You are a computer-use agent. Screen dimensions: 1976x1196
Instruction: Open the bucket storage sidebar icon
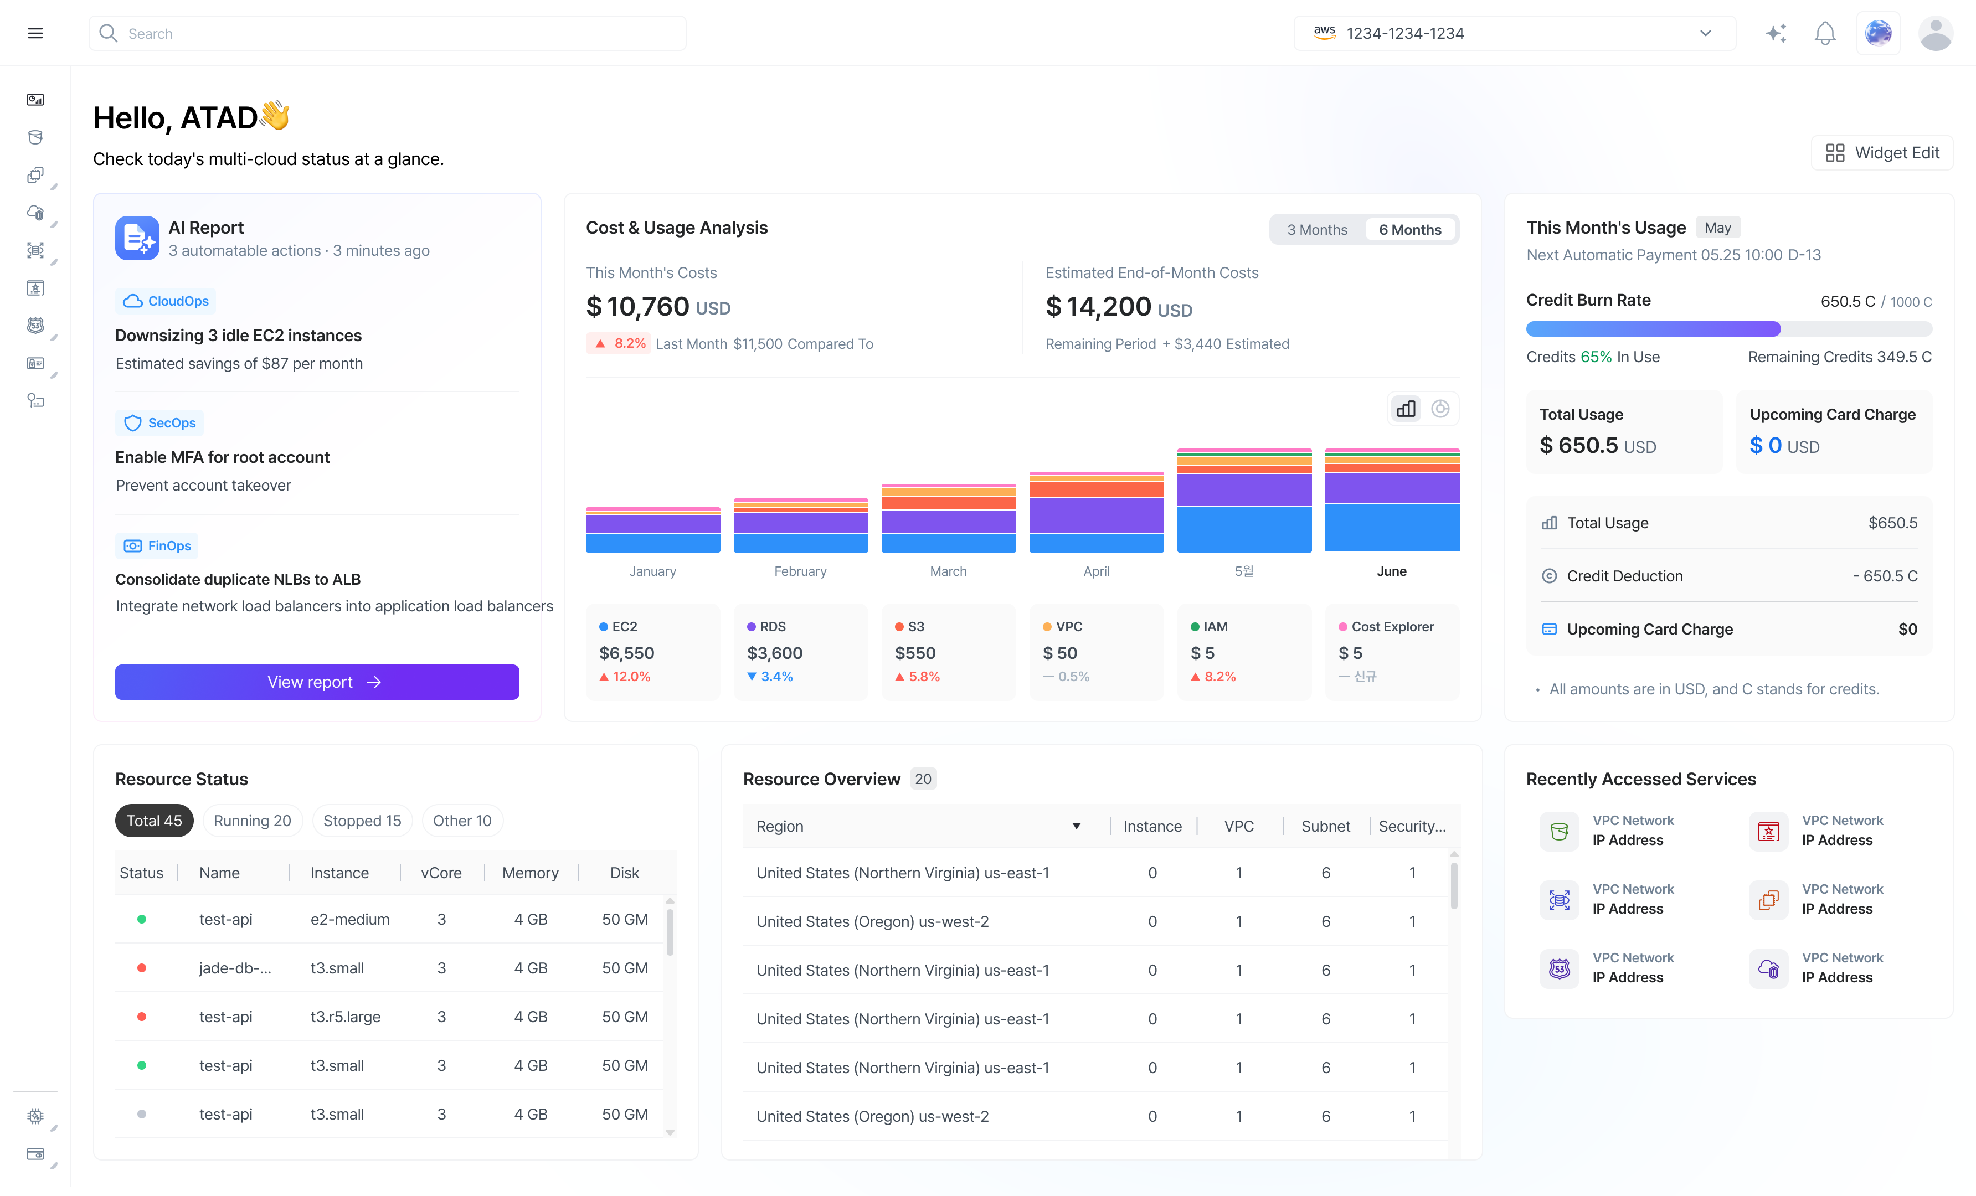pos(35,137)
